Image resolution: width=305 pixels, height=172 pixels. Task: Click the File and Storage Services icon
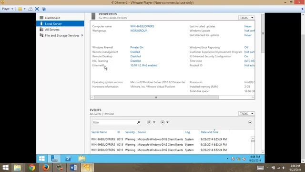(41, 35)
